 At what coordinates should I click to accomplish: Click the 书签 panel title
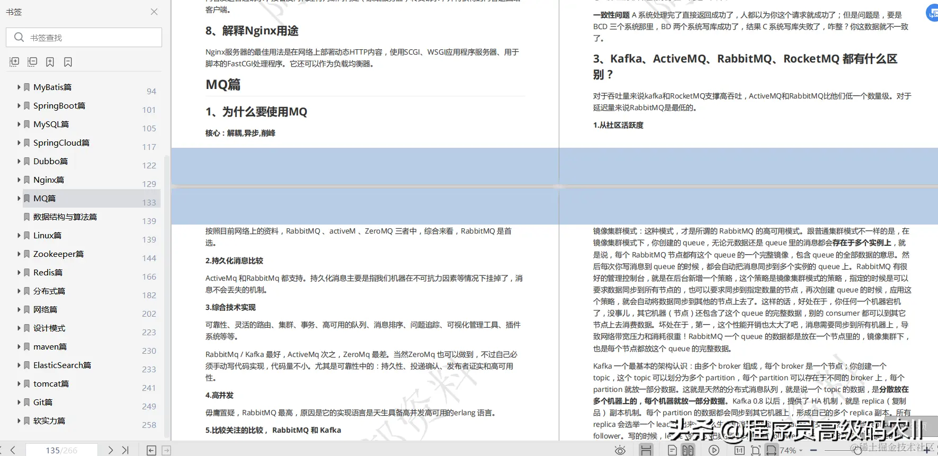click(x=14, y=12)
